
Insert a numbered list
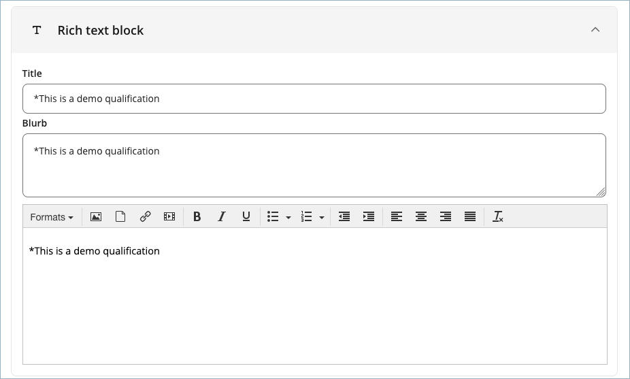point(307,216)
